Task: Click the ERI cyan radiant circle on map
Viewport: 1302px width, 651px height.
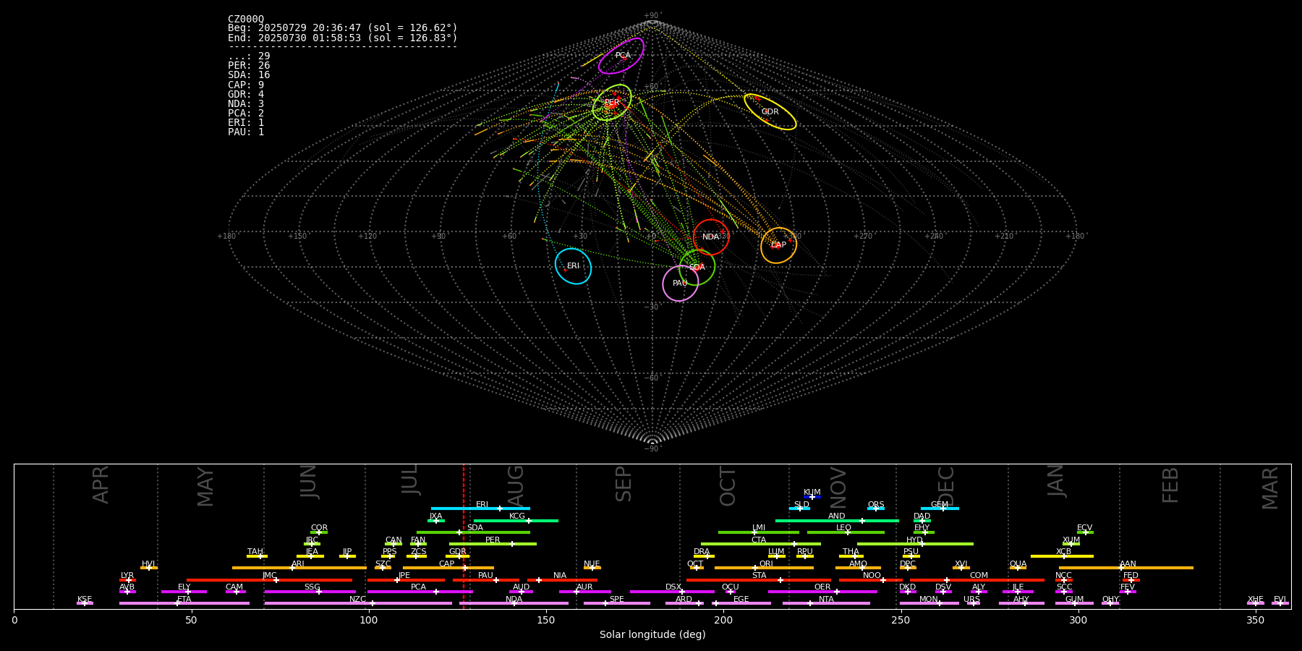Action: click(x=574, y=266)
